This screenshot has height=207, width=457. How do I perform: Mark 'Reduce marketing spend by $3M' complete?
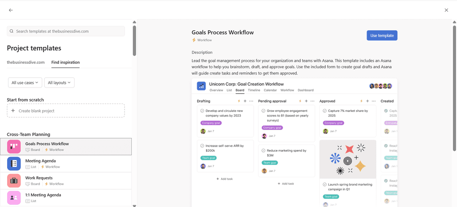(263, 151)
